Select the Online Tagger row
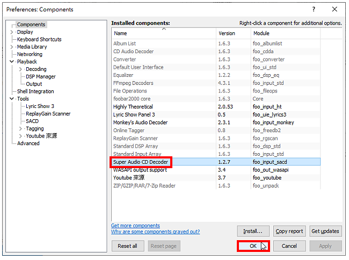The height and width of the screenshot is (260, 349). [x=216, y=131]
